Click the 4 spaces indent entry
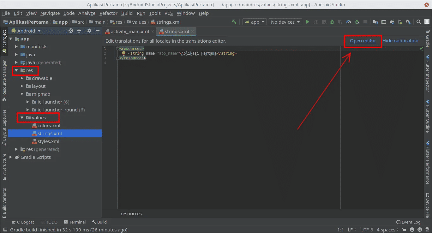The height and width of the screenshot is (233, 432). tap(387, 230)
